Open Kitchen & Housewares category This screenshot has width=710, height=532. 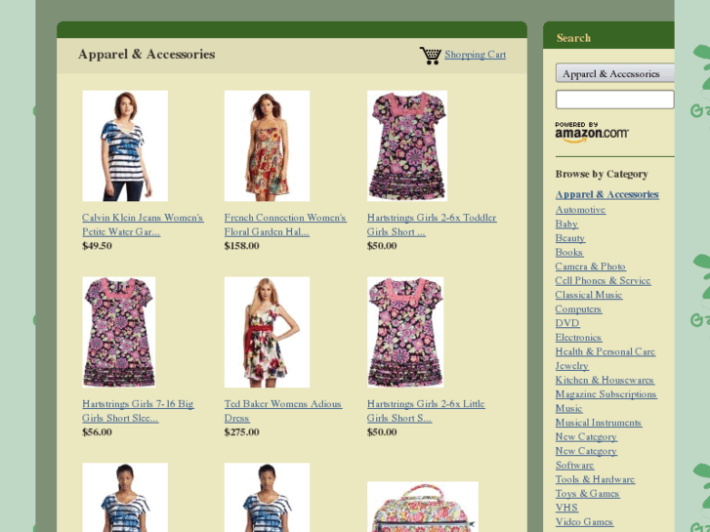click(605, 380)
